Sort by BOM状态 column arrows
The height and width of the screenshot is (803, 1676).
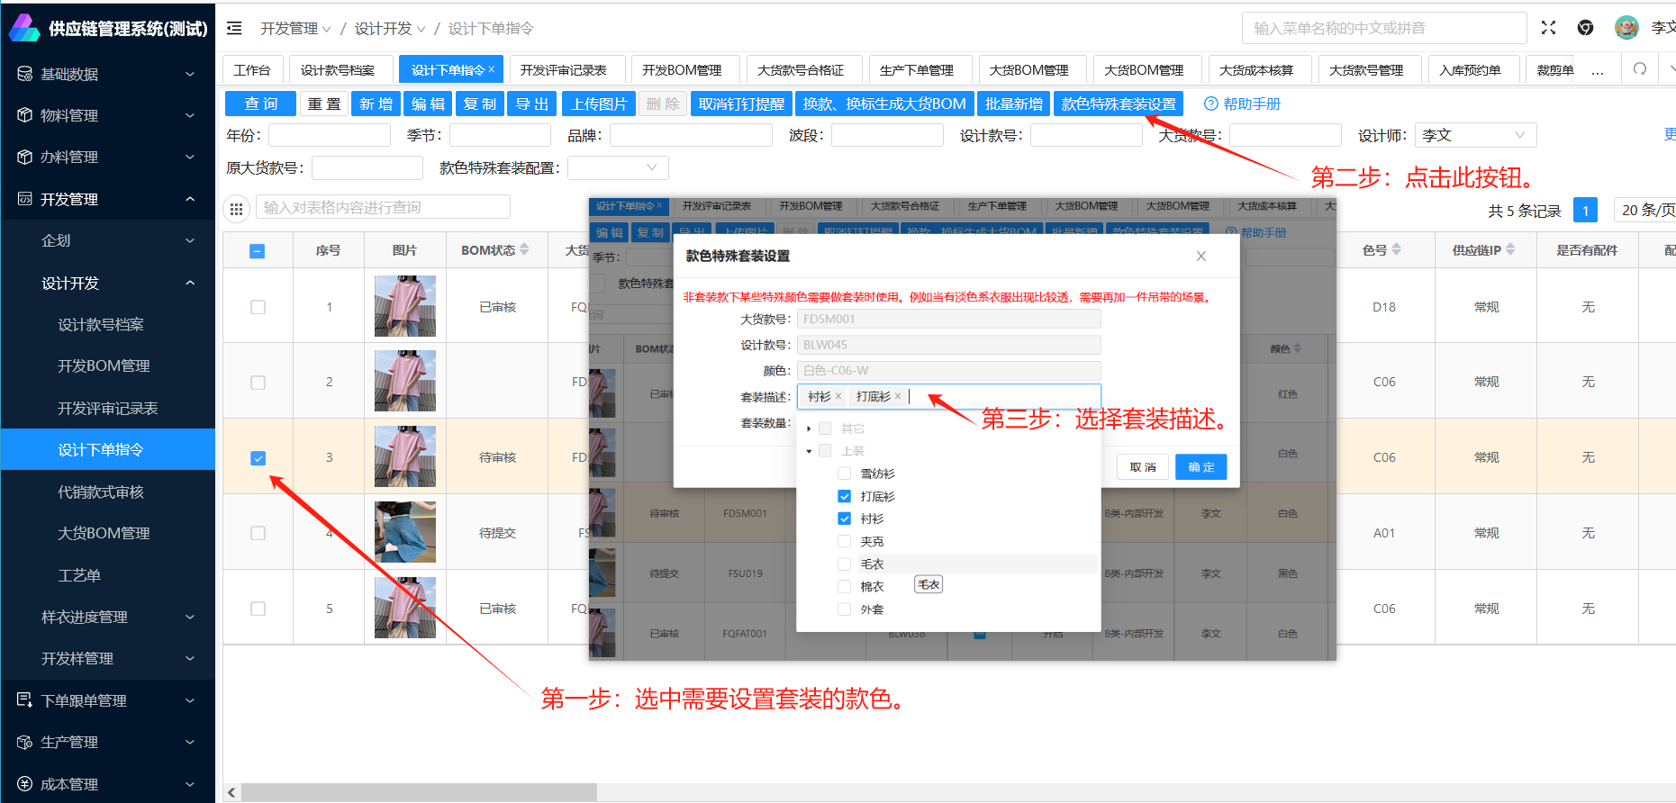pos(524,249)
